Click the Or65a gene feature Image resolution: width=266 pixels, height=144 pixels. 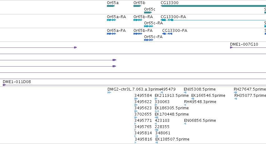[111, 6]
